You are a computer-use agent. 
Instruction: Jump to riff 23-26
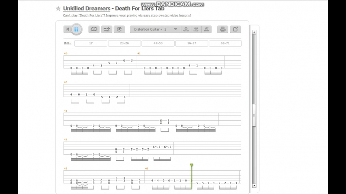125,44
